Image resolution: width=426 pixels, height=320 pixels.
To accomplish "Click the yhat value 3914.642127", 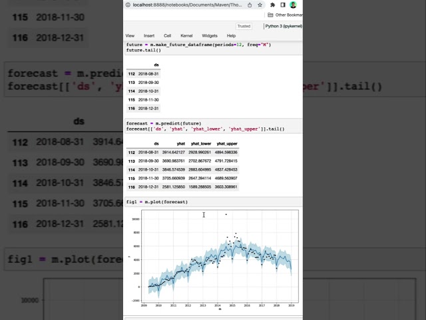I will 174,153.
